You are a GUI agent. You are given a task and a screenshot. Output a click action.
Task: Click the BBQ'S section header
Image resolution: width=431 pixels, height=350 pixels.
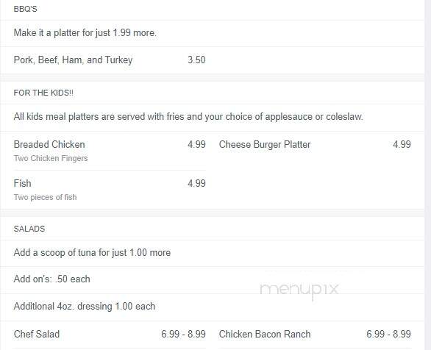tap(25, 9)
